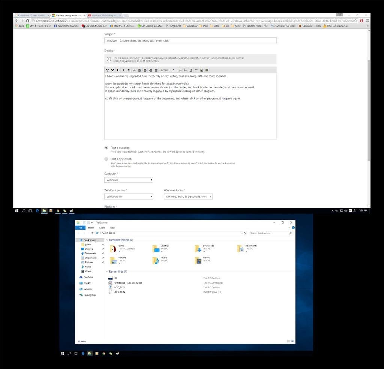Open Edge on taskbar below File Explorer
The height and width of the screenshot is (369, 384).
pyautogui.click(x=83, y=353)
